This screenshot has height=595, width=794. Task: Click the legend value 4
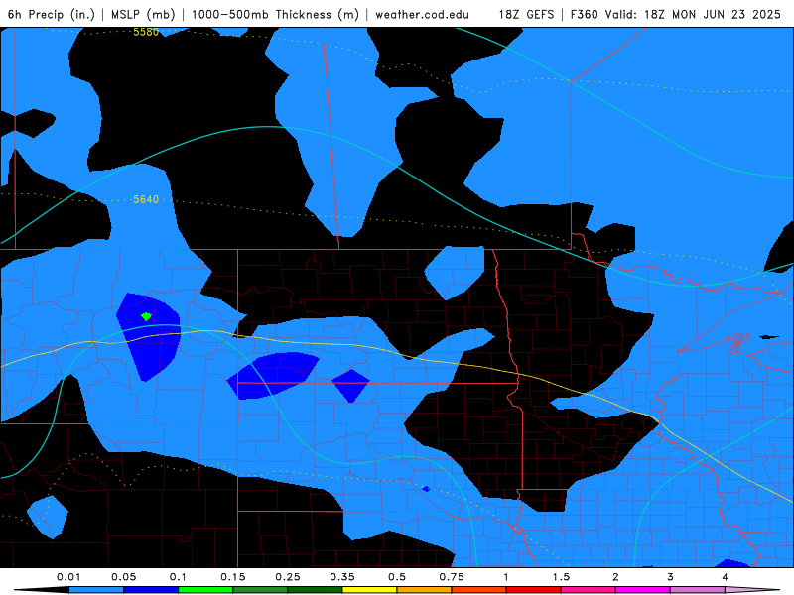point(726,577)
